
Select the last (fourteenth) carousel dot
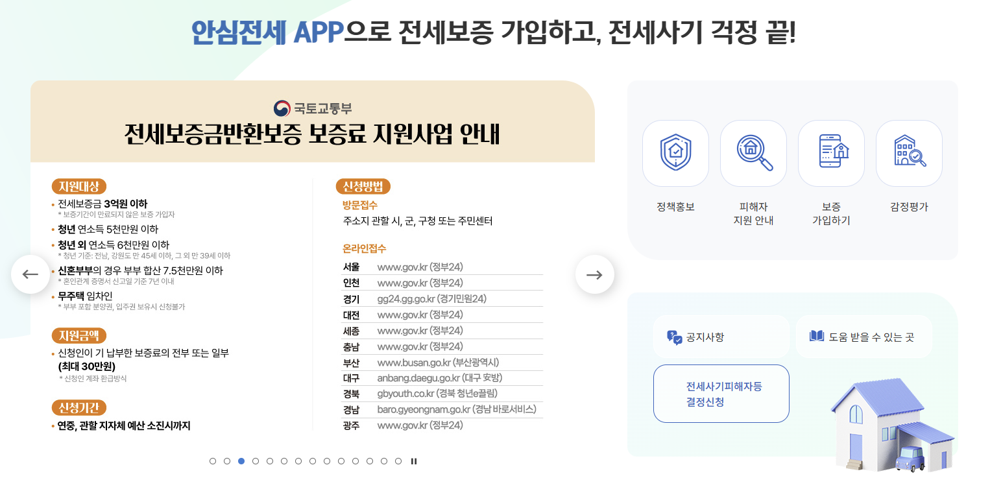point(398,461)
